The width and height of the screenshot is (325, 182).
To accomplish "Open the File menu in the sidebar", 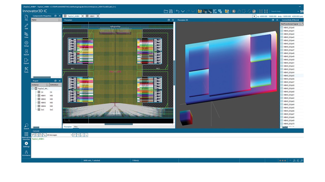I will point(26,18).
